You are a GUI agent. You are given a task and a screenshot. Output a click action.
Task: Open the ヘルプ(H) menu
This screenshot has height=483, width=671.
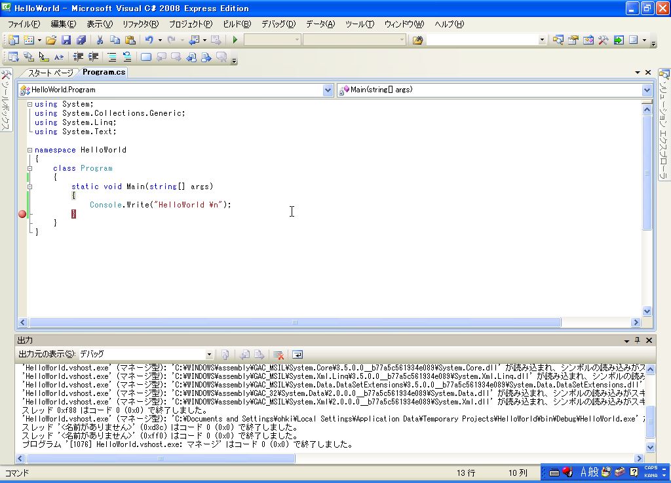pyautogui.click(x=449, y=24)
